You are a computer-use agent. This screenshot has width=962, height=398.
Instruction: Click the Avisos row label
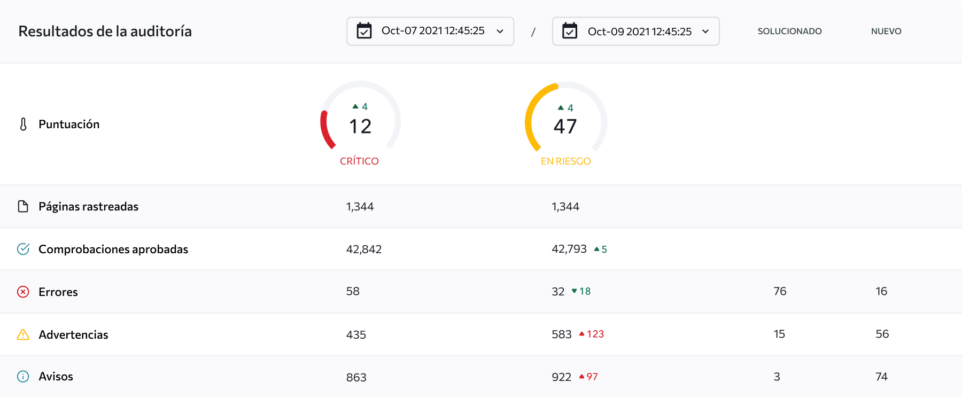tap(56, 377)
